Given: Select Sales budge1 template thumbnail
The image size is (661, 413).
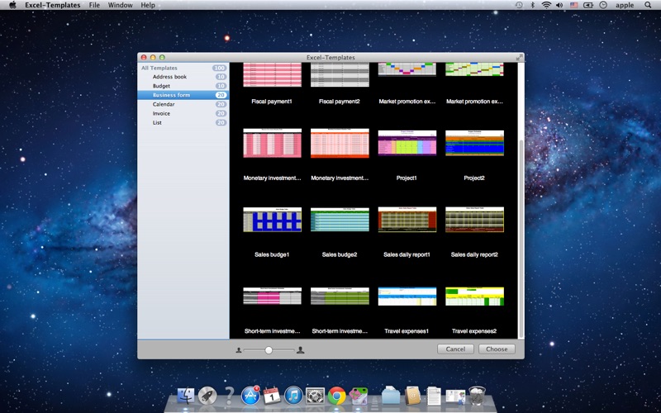Looking at the screenshot, I should click(273, 219).
